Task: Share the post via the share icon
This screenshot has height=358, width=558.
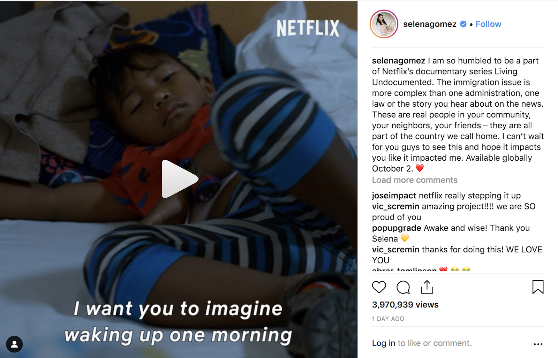Action: [427, 287]
